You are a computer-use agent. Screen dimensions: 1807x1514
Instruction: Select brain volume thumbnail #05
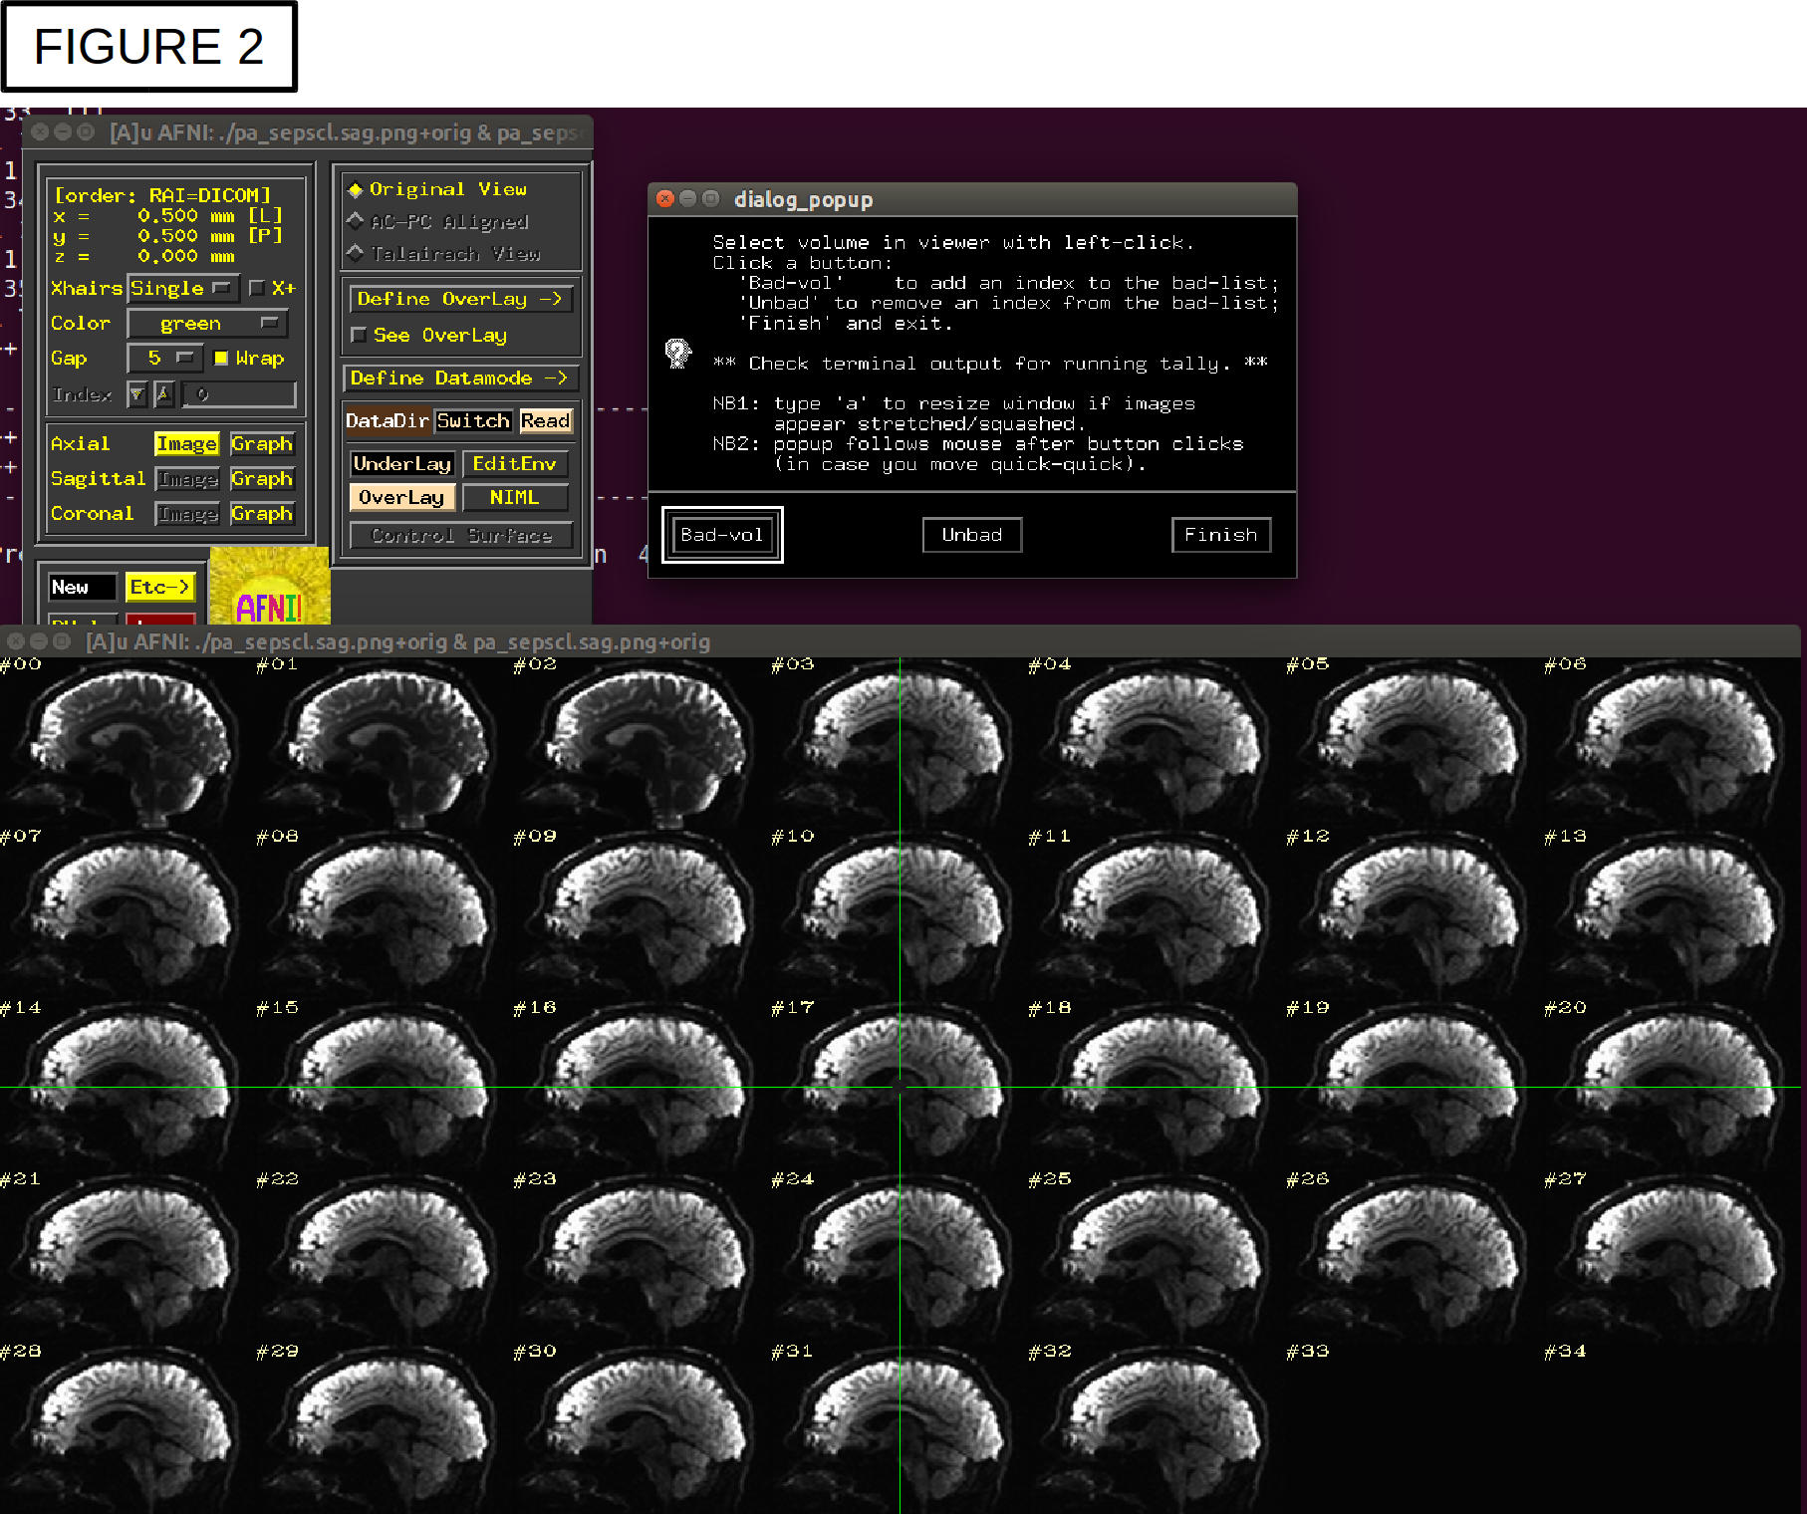(x=1413, y=742)
